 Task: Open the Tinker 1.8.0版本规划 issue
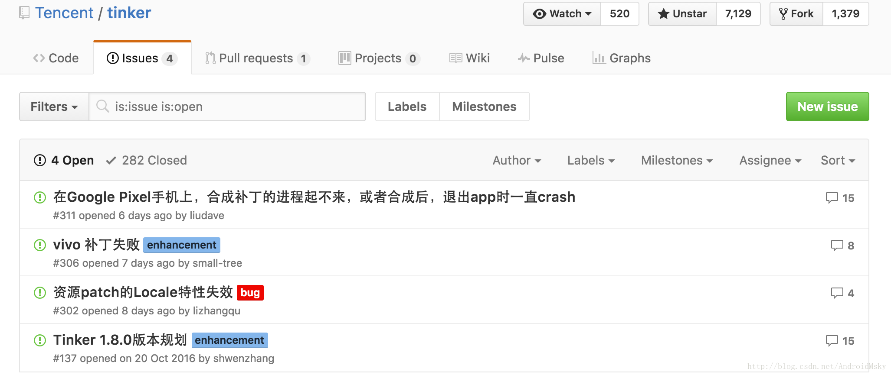(120, 340)
